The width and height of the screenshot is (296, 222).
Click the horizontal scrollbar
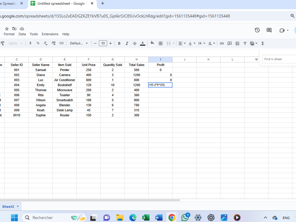[x=90, y=200]
